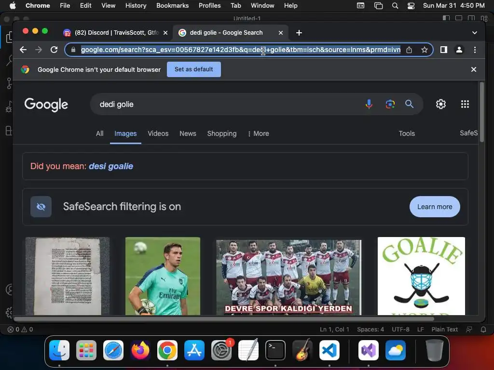Select the All results tab

click(x=99, y=133)
